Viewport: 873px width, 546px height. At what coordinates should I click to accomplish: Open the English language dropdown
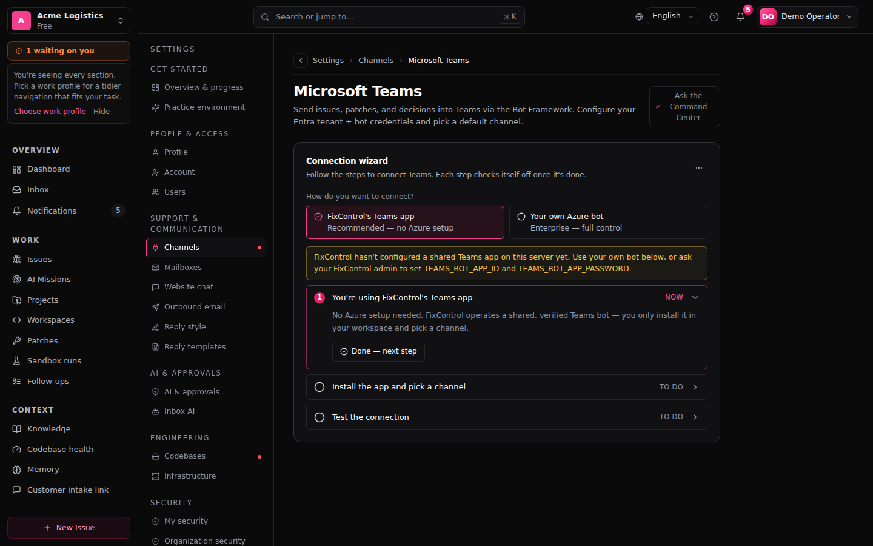tap(672, 16)
